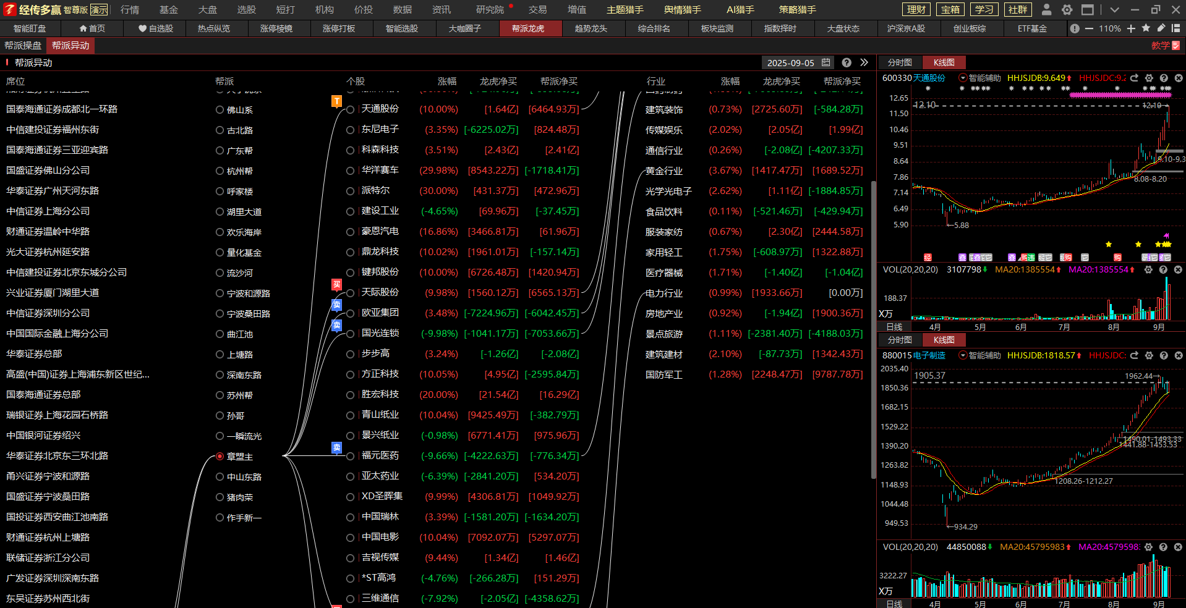The height and width of the screenshot is (608, 1186).
Task: Click help icon on 天通股份 chart header
Action: [1164, 78]
